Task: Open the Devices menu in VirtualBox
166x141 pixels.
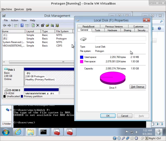Action: (19, 9)
